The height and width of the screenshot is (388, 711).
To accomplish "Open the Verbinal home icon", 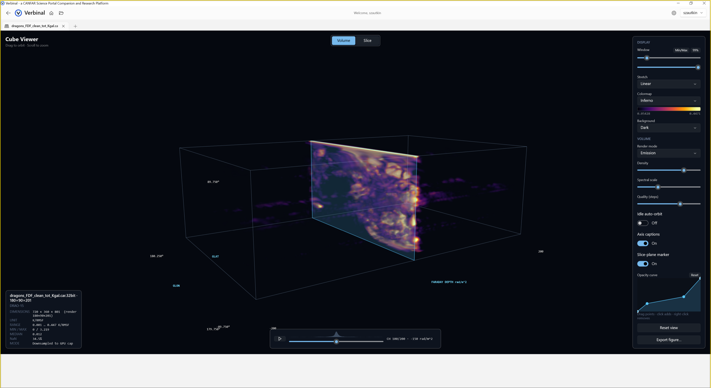I will tap(51, 13).
